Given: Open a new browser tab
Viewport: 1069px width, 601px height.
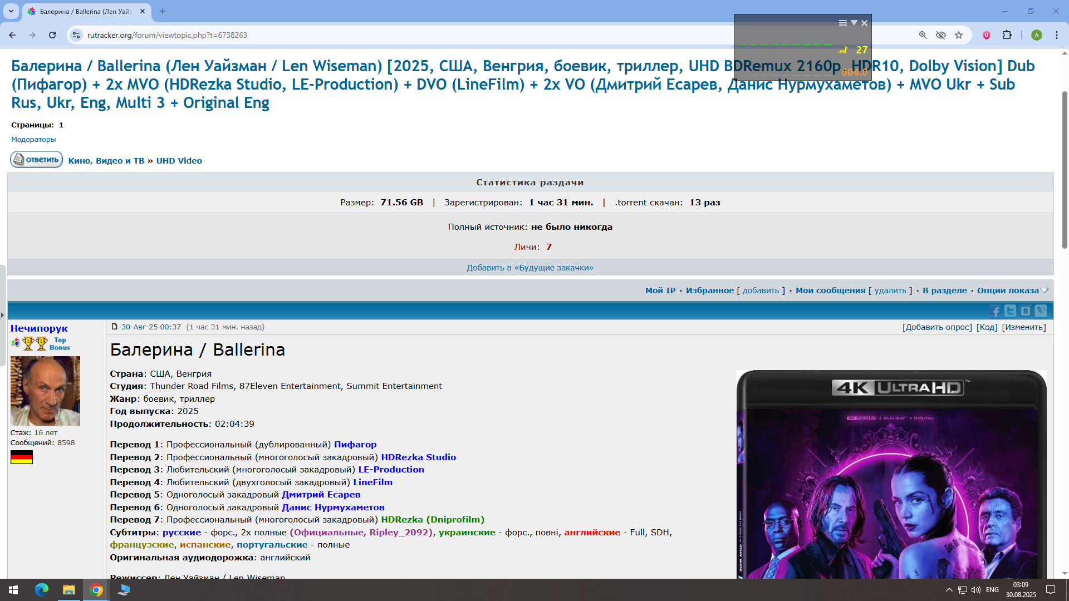Looking at the screenshot, I should 163,11.
